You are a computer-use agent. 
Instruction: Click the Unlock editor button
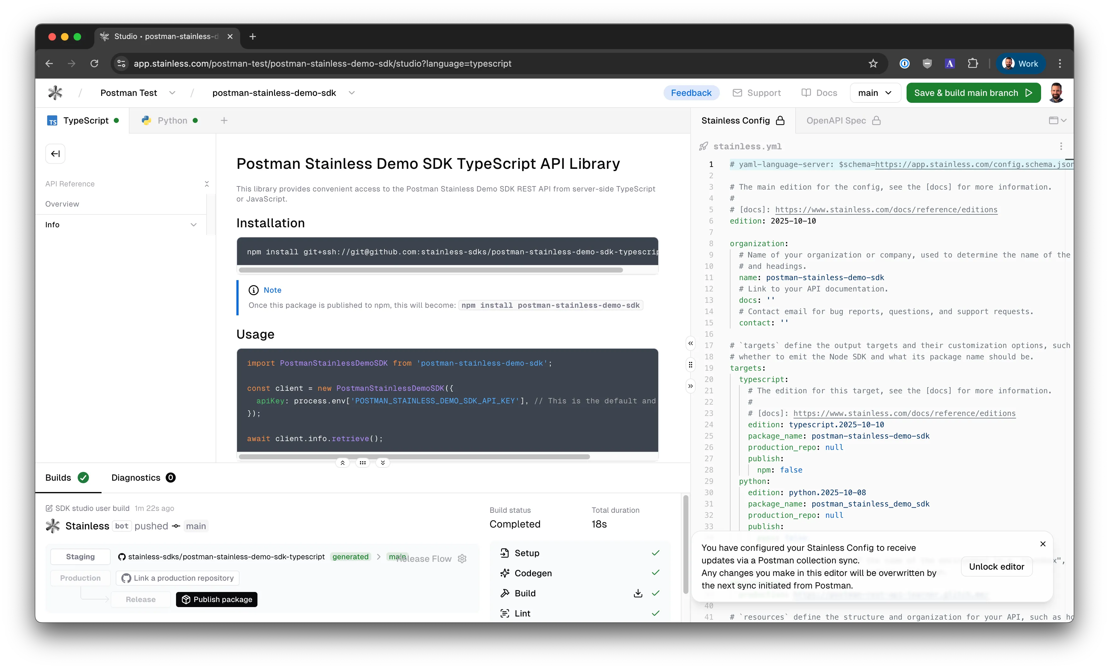click(996, 566)
